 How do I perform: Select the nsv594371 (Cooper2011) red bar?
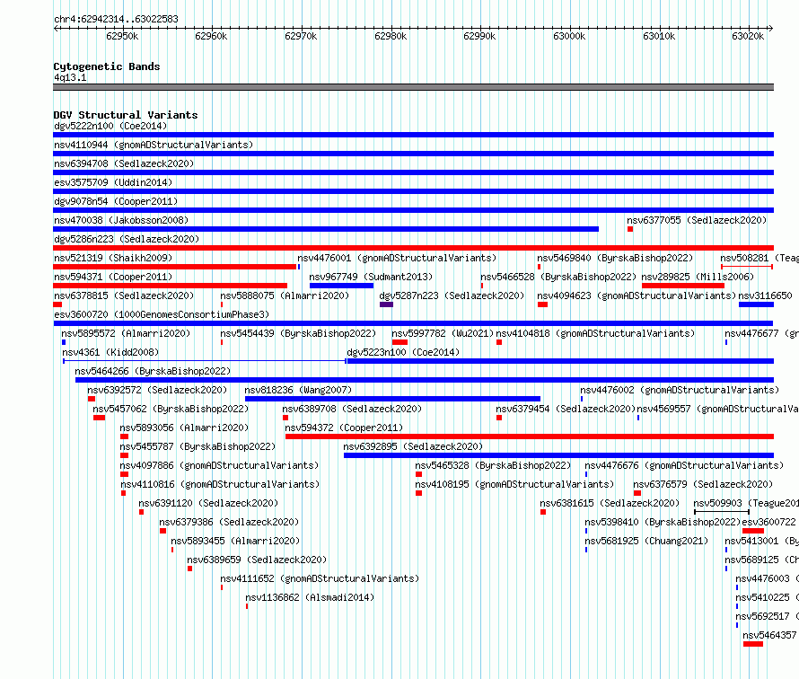171,286
